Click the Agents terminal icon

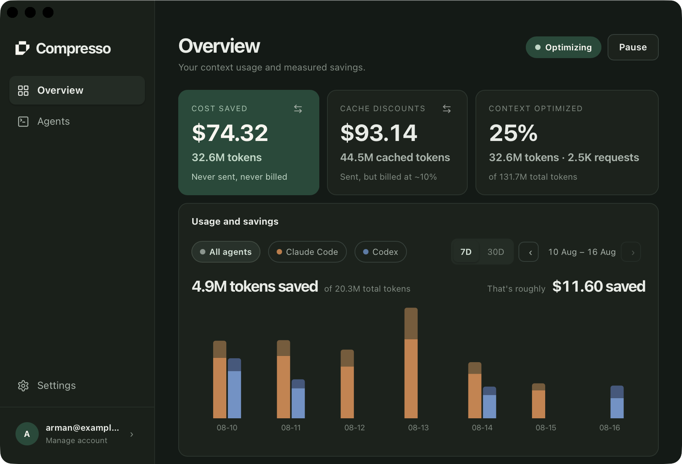[23, 122]
